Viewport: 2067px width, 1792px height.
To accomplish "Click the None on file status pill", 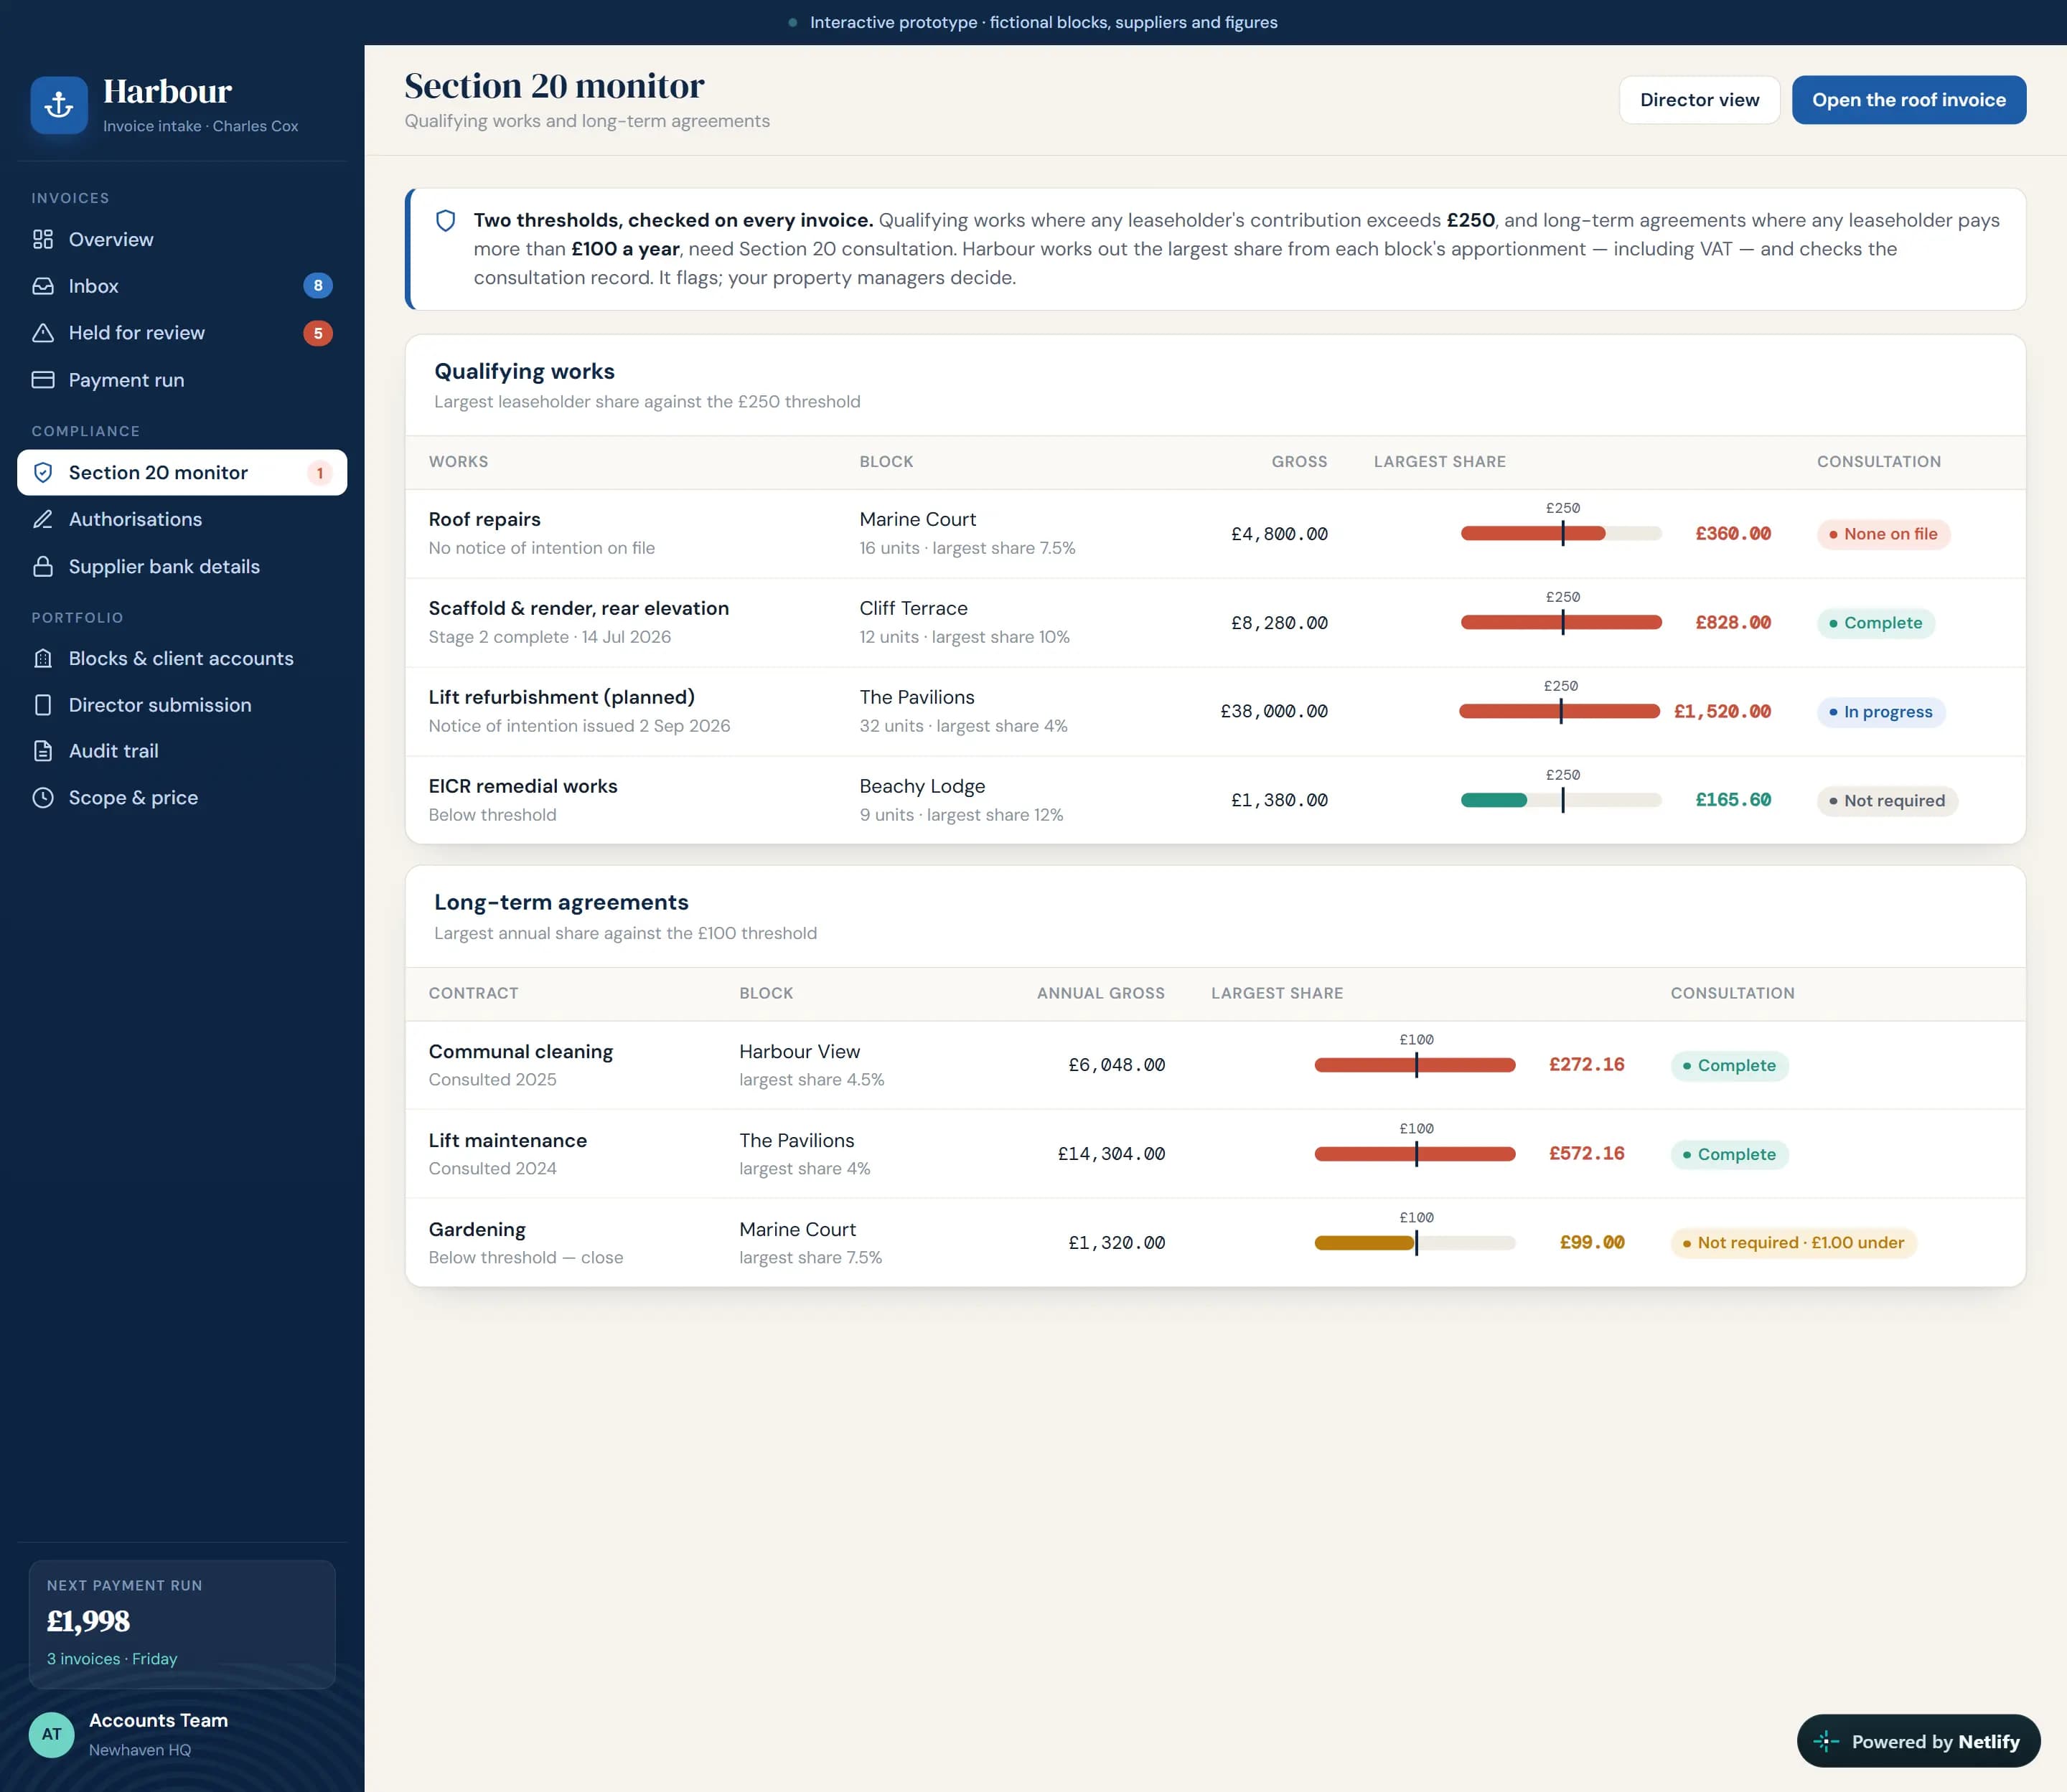I will pos(1883,534).
